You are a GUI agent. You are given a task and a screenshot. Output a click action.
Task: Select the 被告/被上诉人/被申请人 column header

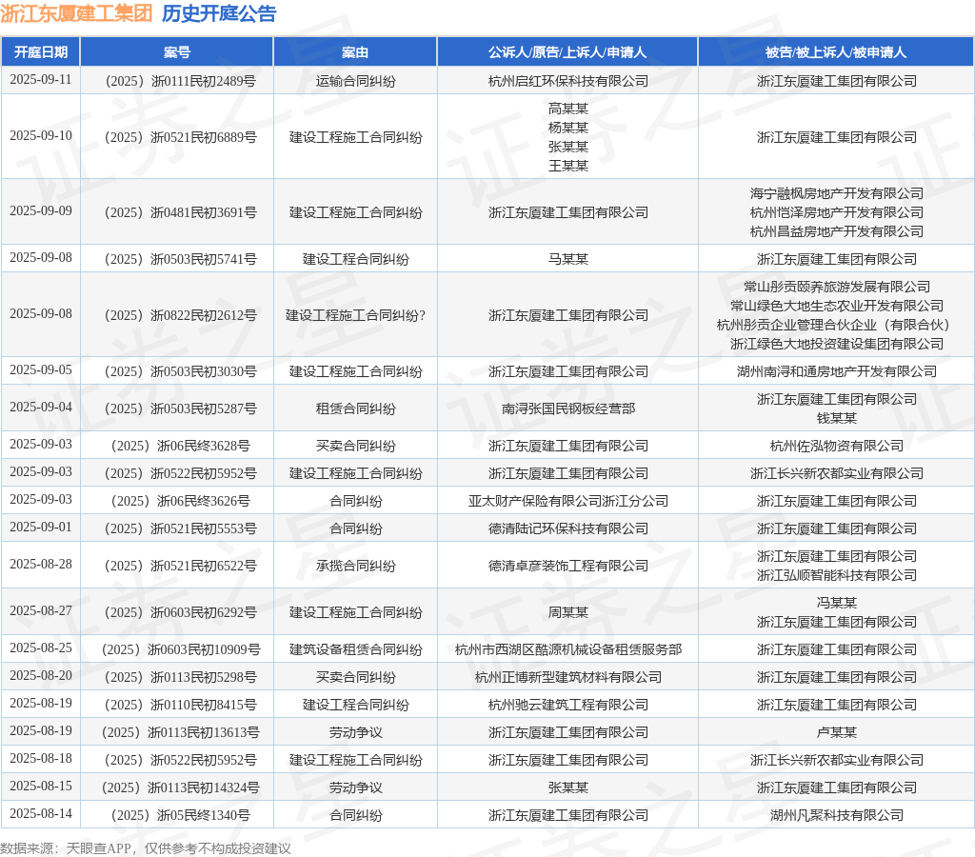[836, 52]
